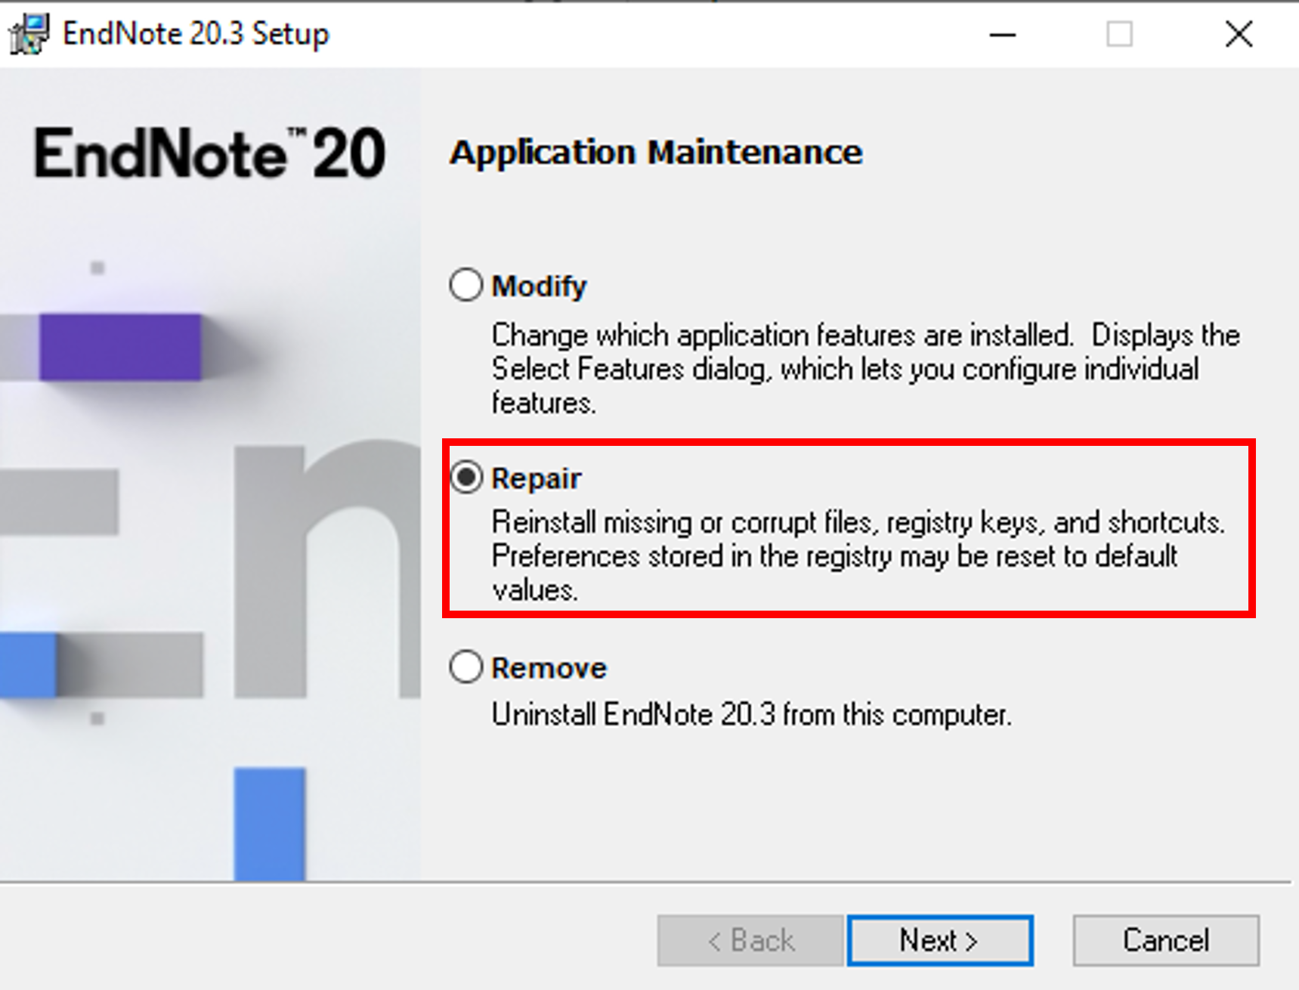
Task: Select the Remove radio button
Action: coord(465,667)
